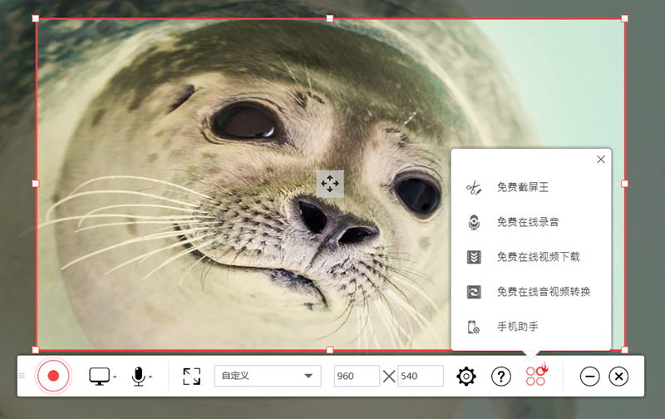
Task: Open help with the question mark icon
Action: click(x=500, y=377)
